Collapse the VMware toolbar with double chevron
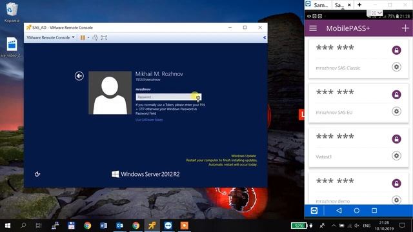Viewport: 413px width, 232px height. [x=265, y=37]
